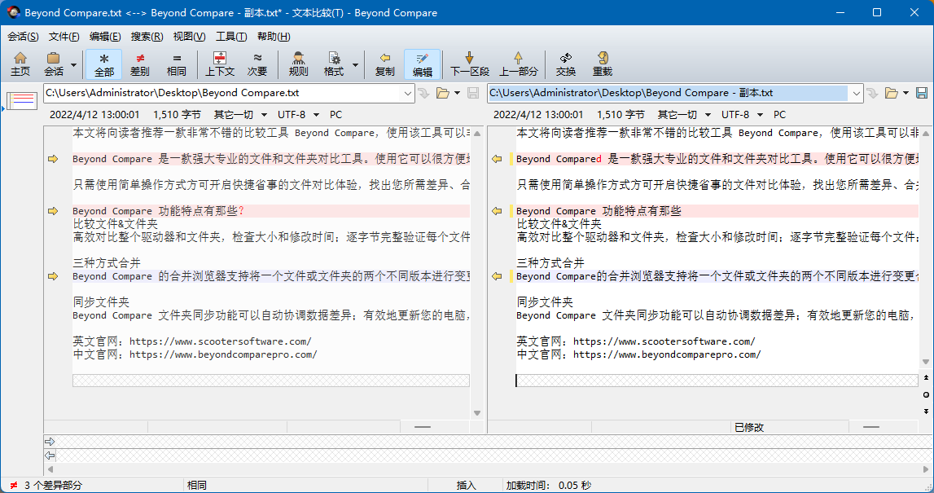
Task: Click the bottom horizontal scrollbar right arrow
Action: [926, 469]
